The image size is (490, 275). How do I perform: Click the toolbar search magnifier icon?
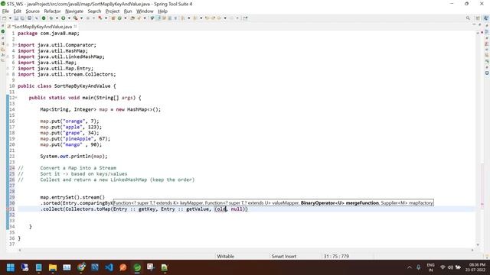tap(468, 18)
